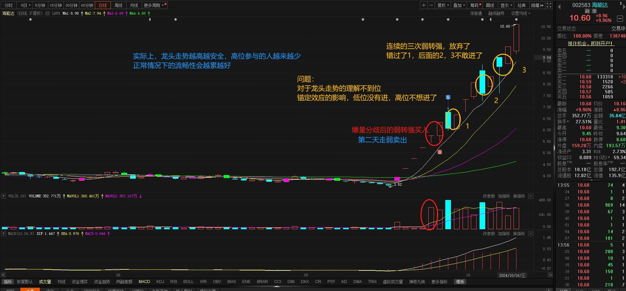626x291 pixels.
Task: Select RSI indicator
Action: point(174,282)
